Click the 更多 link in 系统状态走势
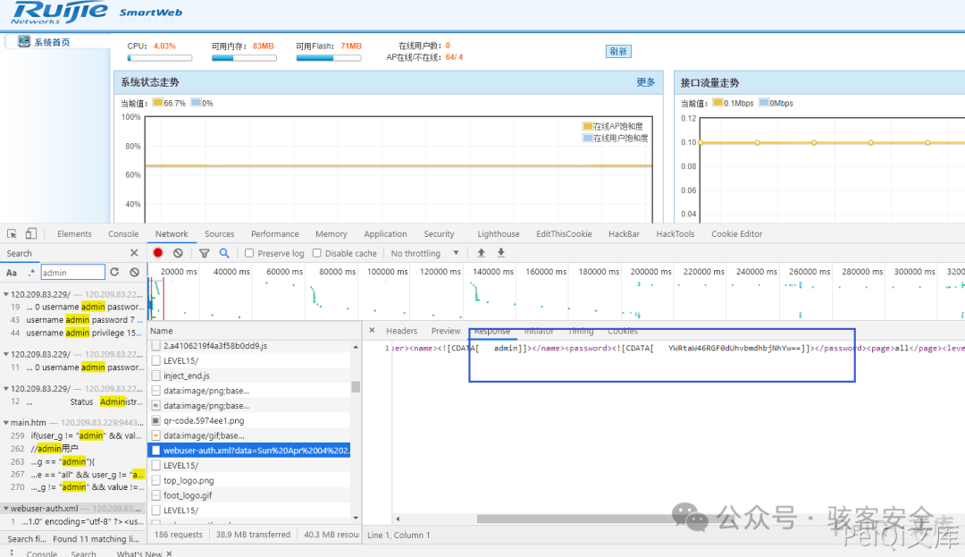Image resolution: width=965 pixels, height=557 pixels. pyautogui.click(x=646, y=82)
